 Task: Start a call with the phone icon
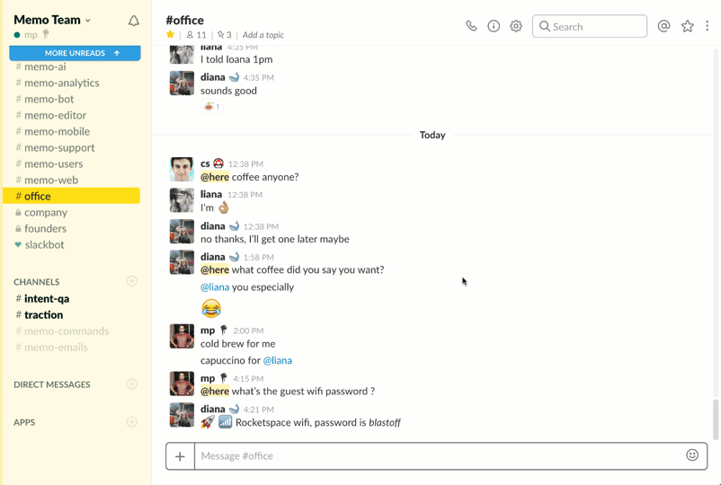[x=471, y=26]
